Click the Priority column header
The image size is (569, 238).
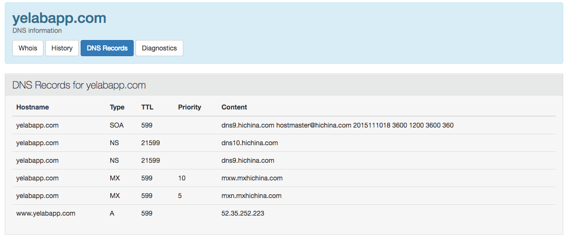pyautogui.click(x=190, y=107)
